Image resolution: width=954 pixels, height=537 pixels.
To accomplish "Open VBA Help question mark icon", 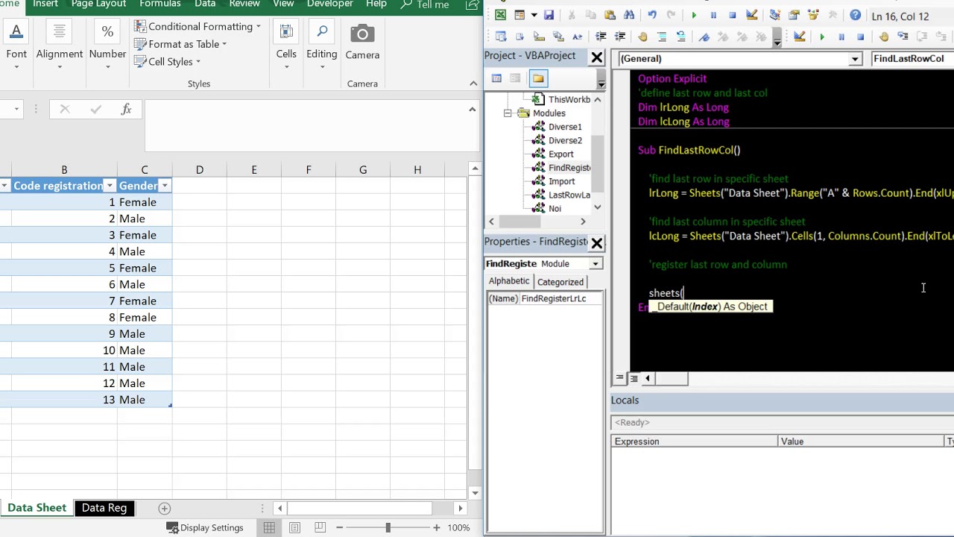I will (856, 15).
